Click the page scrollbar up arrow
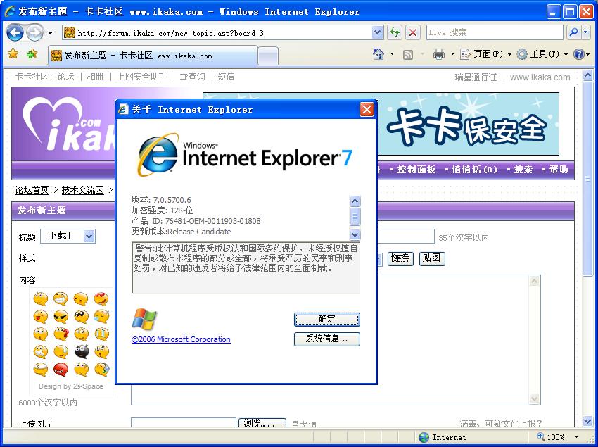This screenshot has height=447, width=598. point(587,75)
